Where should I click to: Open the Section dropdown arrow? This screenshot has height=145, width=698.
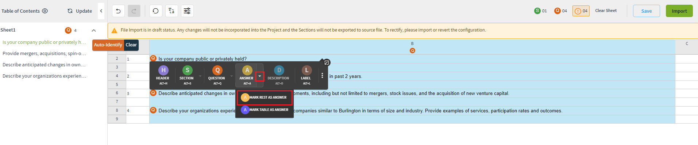tap(200, 76)
